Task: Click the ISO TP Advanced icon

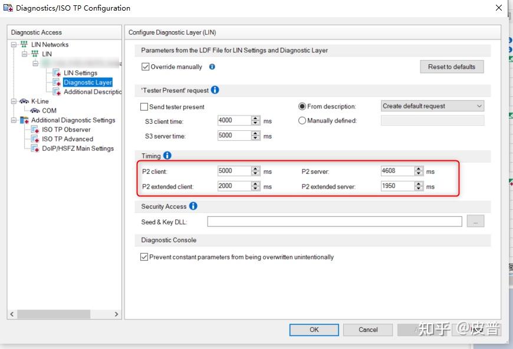Action: tap(35, 139)
